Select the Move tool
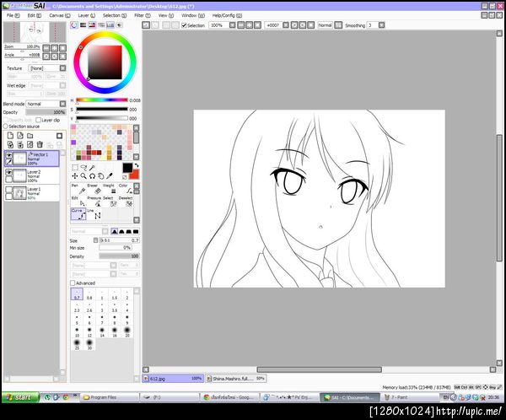506x420 pixels. pos(75,176)
